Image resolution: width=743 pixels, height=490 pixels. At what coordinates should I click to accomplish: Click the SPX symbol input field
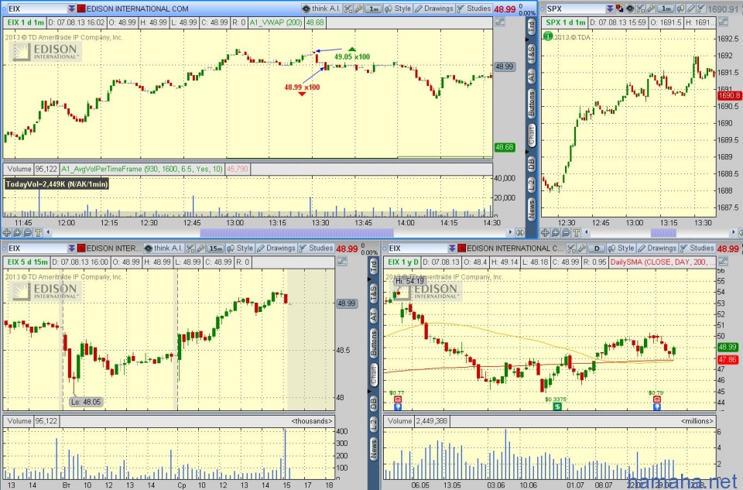[x=575, y=9]
